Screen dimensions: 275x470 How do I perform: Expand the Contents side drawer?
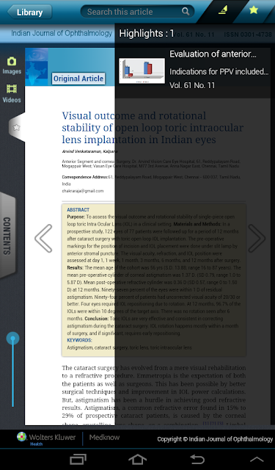7,236
